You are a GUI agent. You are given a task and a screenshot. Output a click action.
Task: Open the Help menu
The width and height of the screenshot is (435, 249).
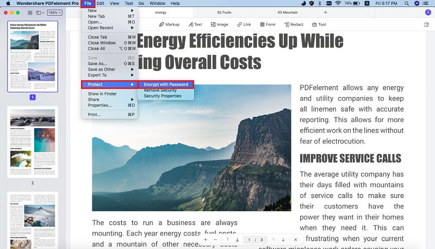pos(175,3)
